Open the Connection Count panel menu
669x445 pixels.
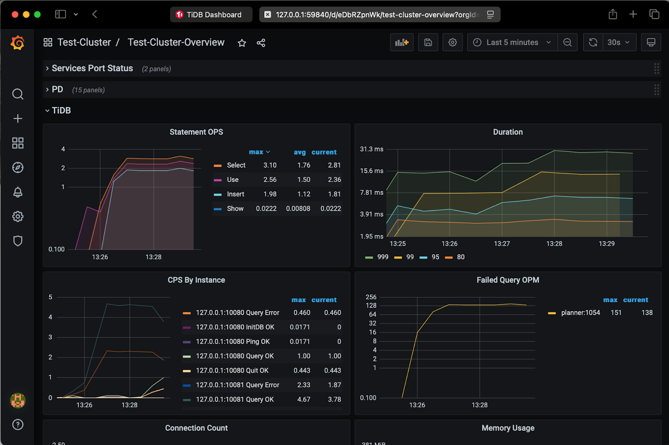pyautogui.click(x=196, y=428)
